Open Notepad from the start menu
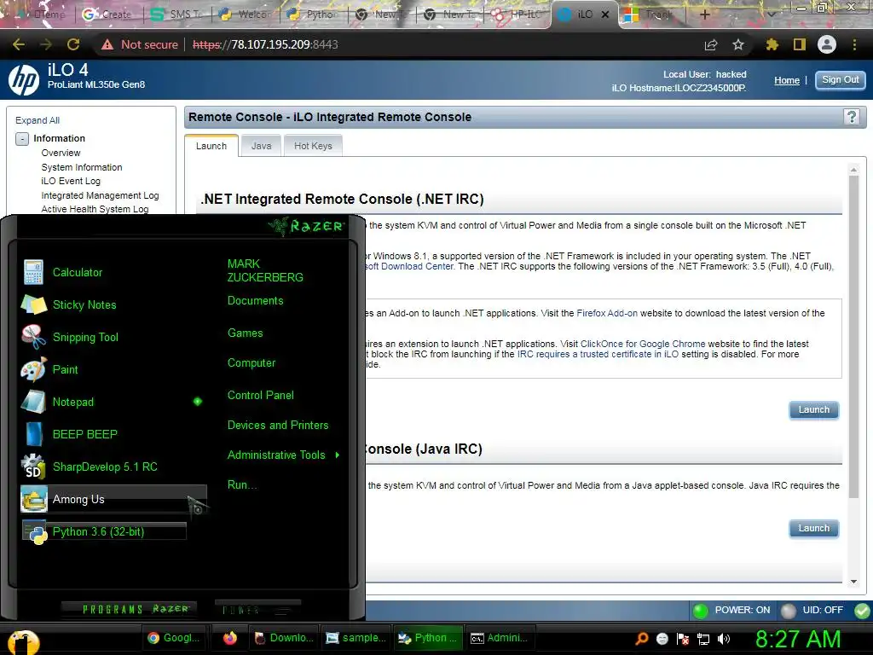Viewport: 873px width, 655px height. (73, 402)
